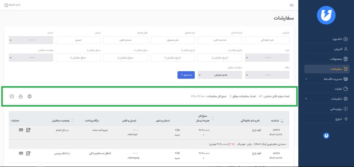Open the وضعیت سفارش (order status) dropdown
Screen dimensions: 354x167
click(x=31, y=58)
